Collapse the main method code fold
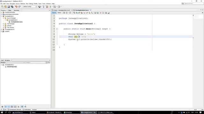 pos(57,29)
